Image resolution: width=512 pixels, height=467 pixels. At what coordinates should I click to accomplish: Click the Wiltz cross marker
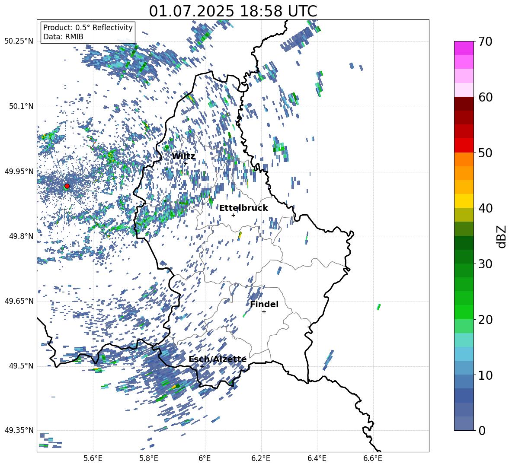point(186,163)
